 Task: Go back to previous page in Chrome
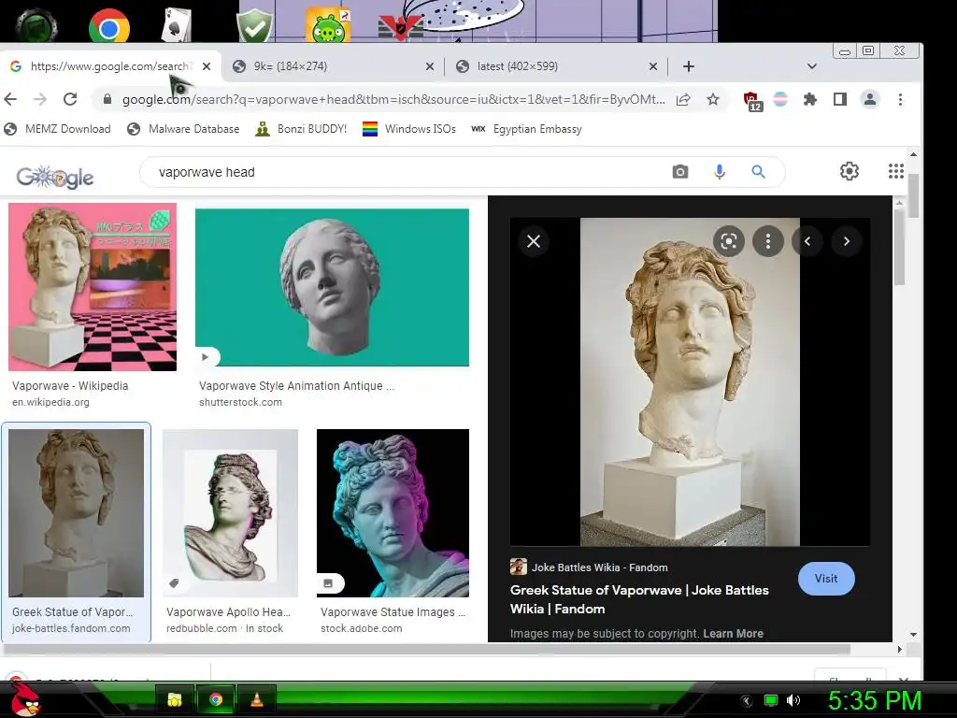[10, 99]
